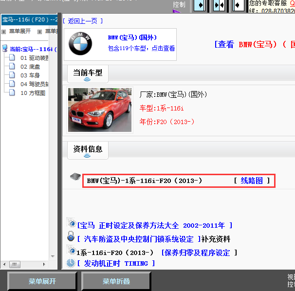Click top 菜单展开 text in sidebar
This screenshot has height=291, width=295.
pos(20,31)
